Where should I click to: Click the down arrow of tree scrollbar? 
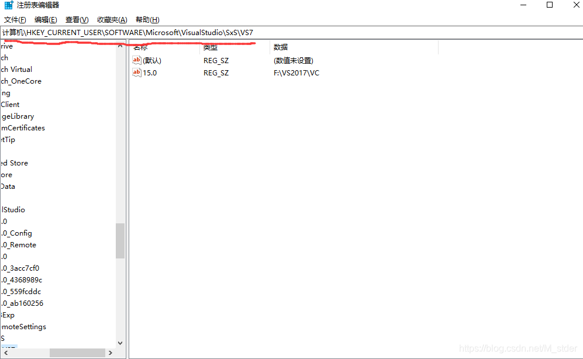(x=120, y=343)
